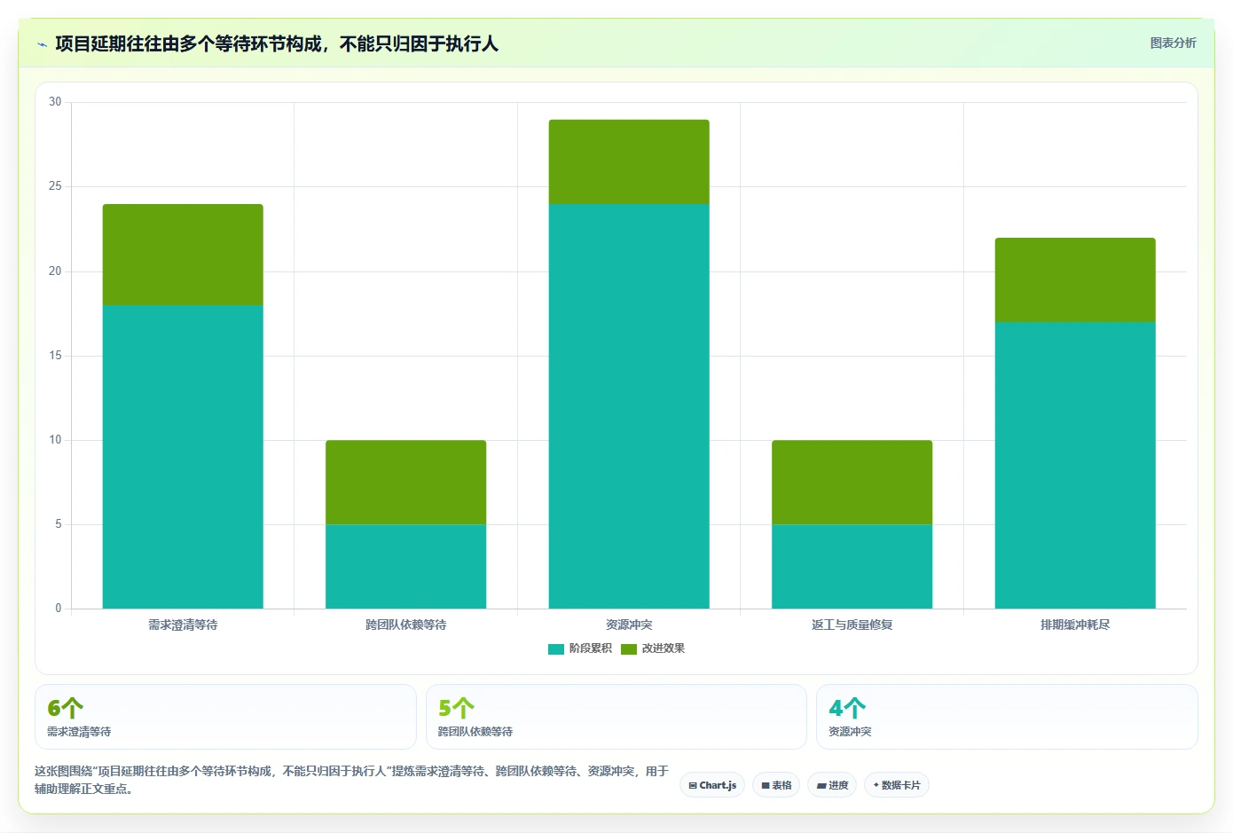The width and height of the screenshot is (1233, 833).
Task: Click teal bar segment for 跨团队依赖等待
Action: [405, 566]
